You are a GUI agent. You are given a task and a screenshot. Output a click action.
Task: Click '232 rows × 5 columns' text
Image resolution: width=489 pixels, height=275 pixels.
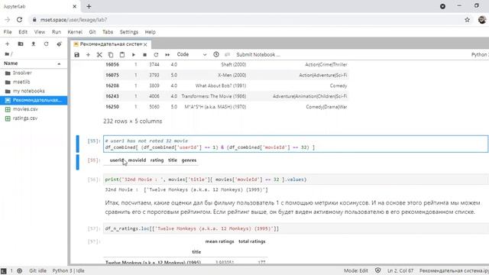point(132,121)
